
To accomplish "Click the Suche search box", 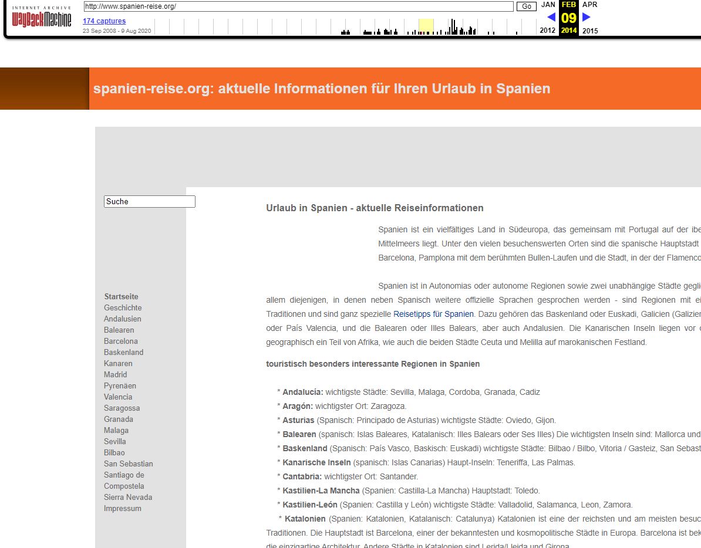I will coord(149,201).
